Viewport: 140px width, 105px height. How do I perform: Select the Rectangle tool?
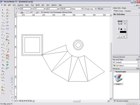2,25
